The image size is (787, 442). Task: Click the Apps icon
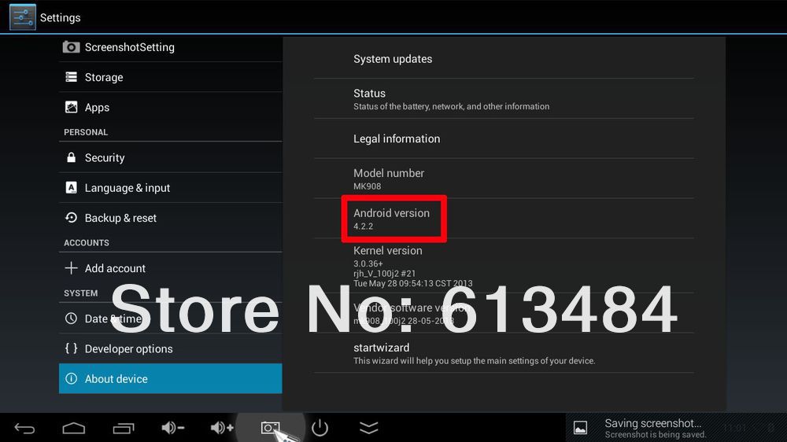72,107
